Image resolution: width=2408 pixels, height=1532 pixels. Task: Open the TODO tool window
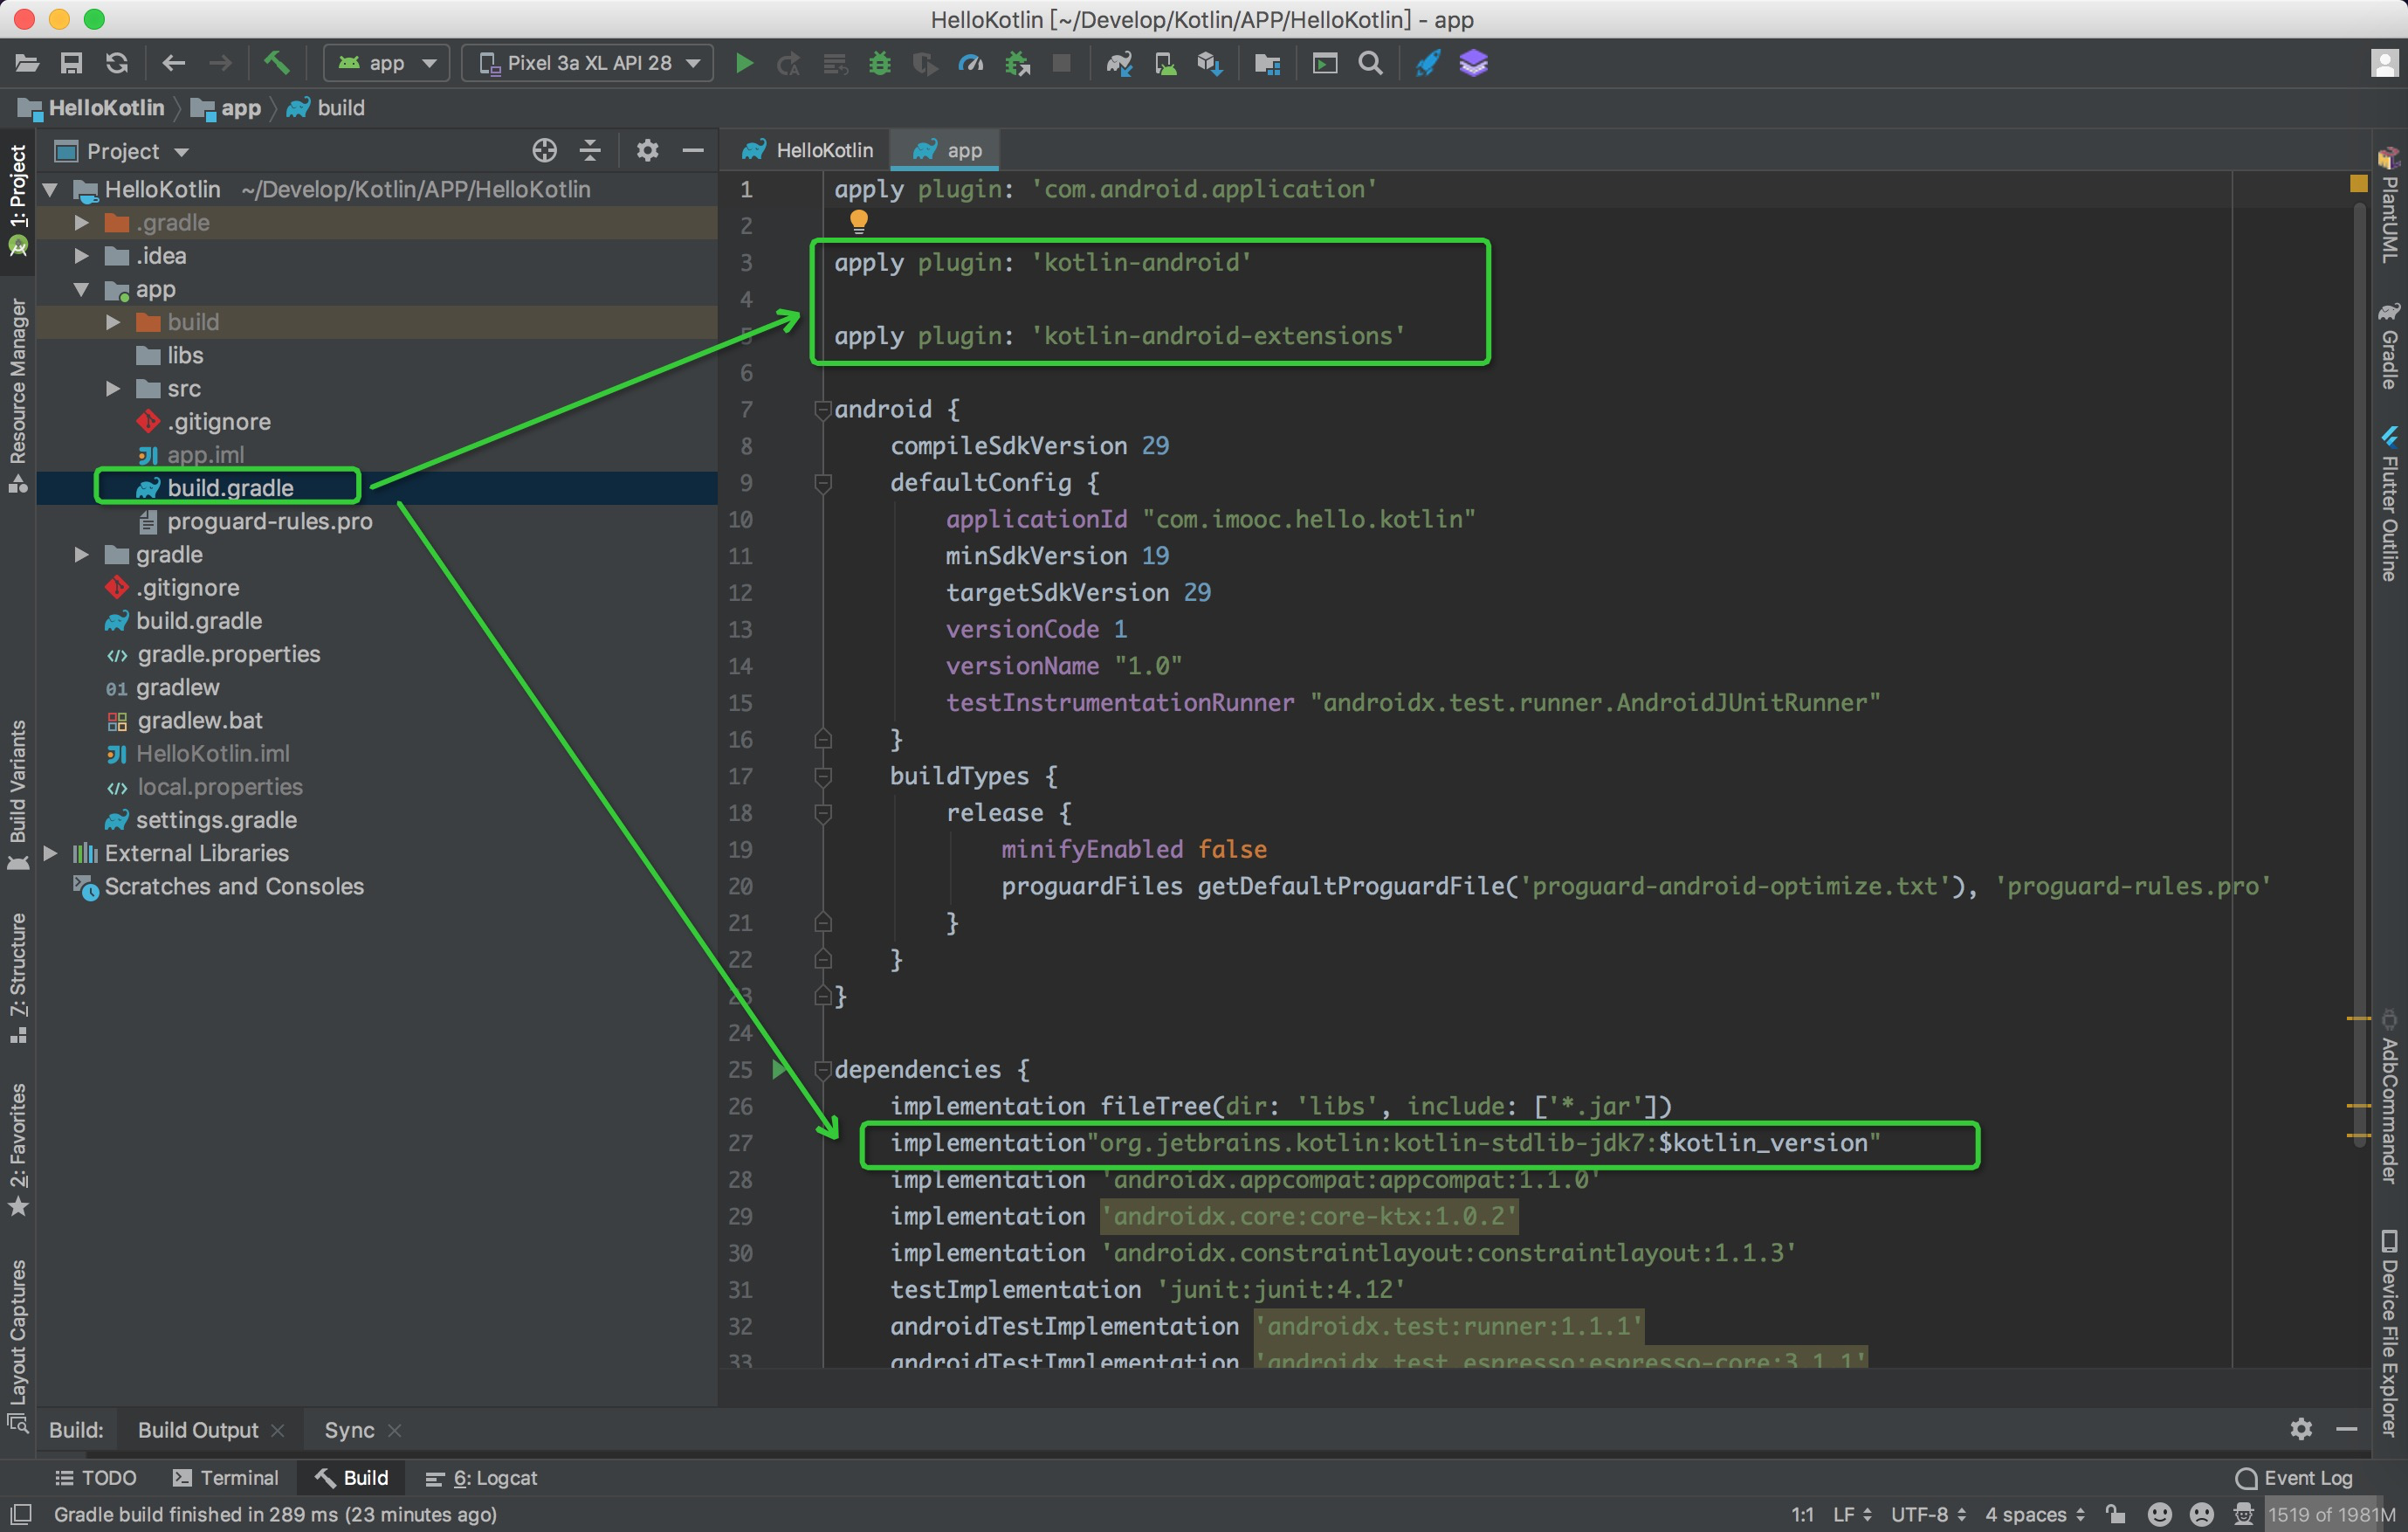96,1477
